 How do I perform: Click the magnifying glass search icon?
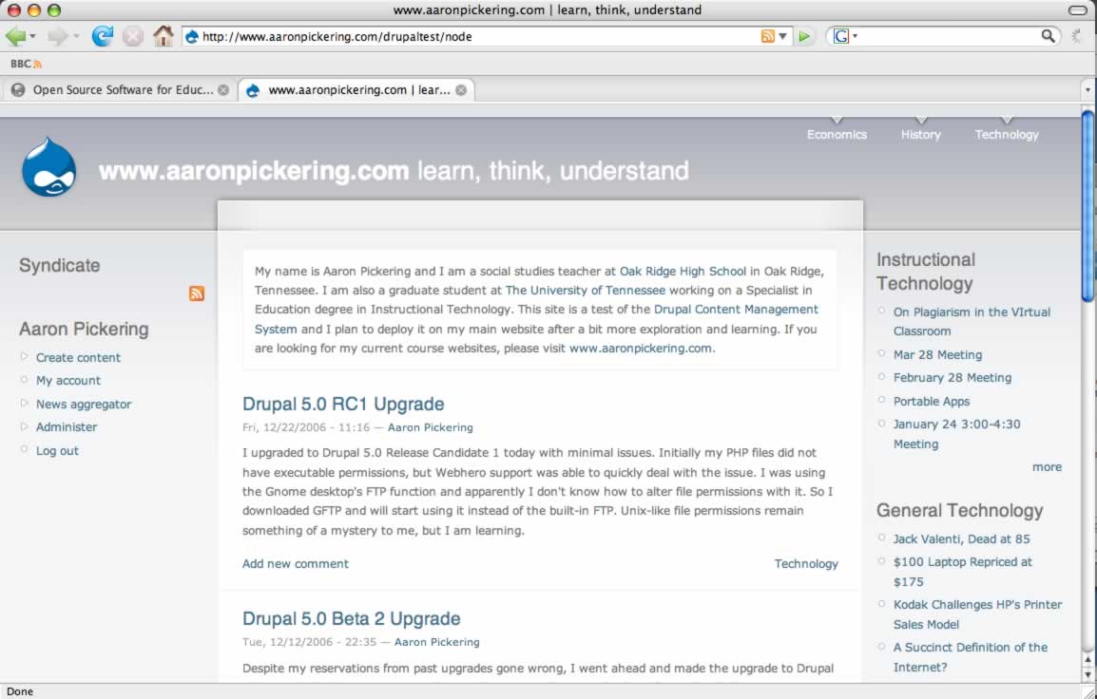coord(1048,36)
